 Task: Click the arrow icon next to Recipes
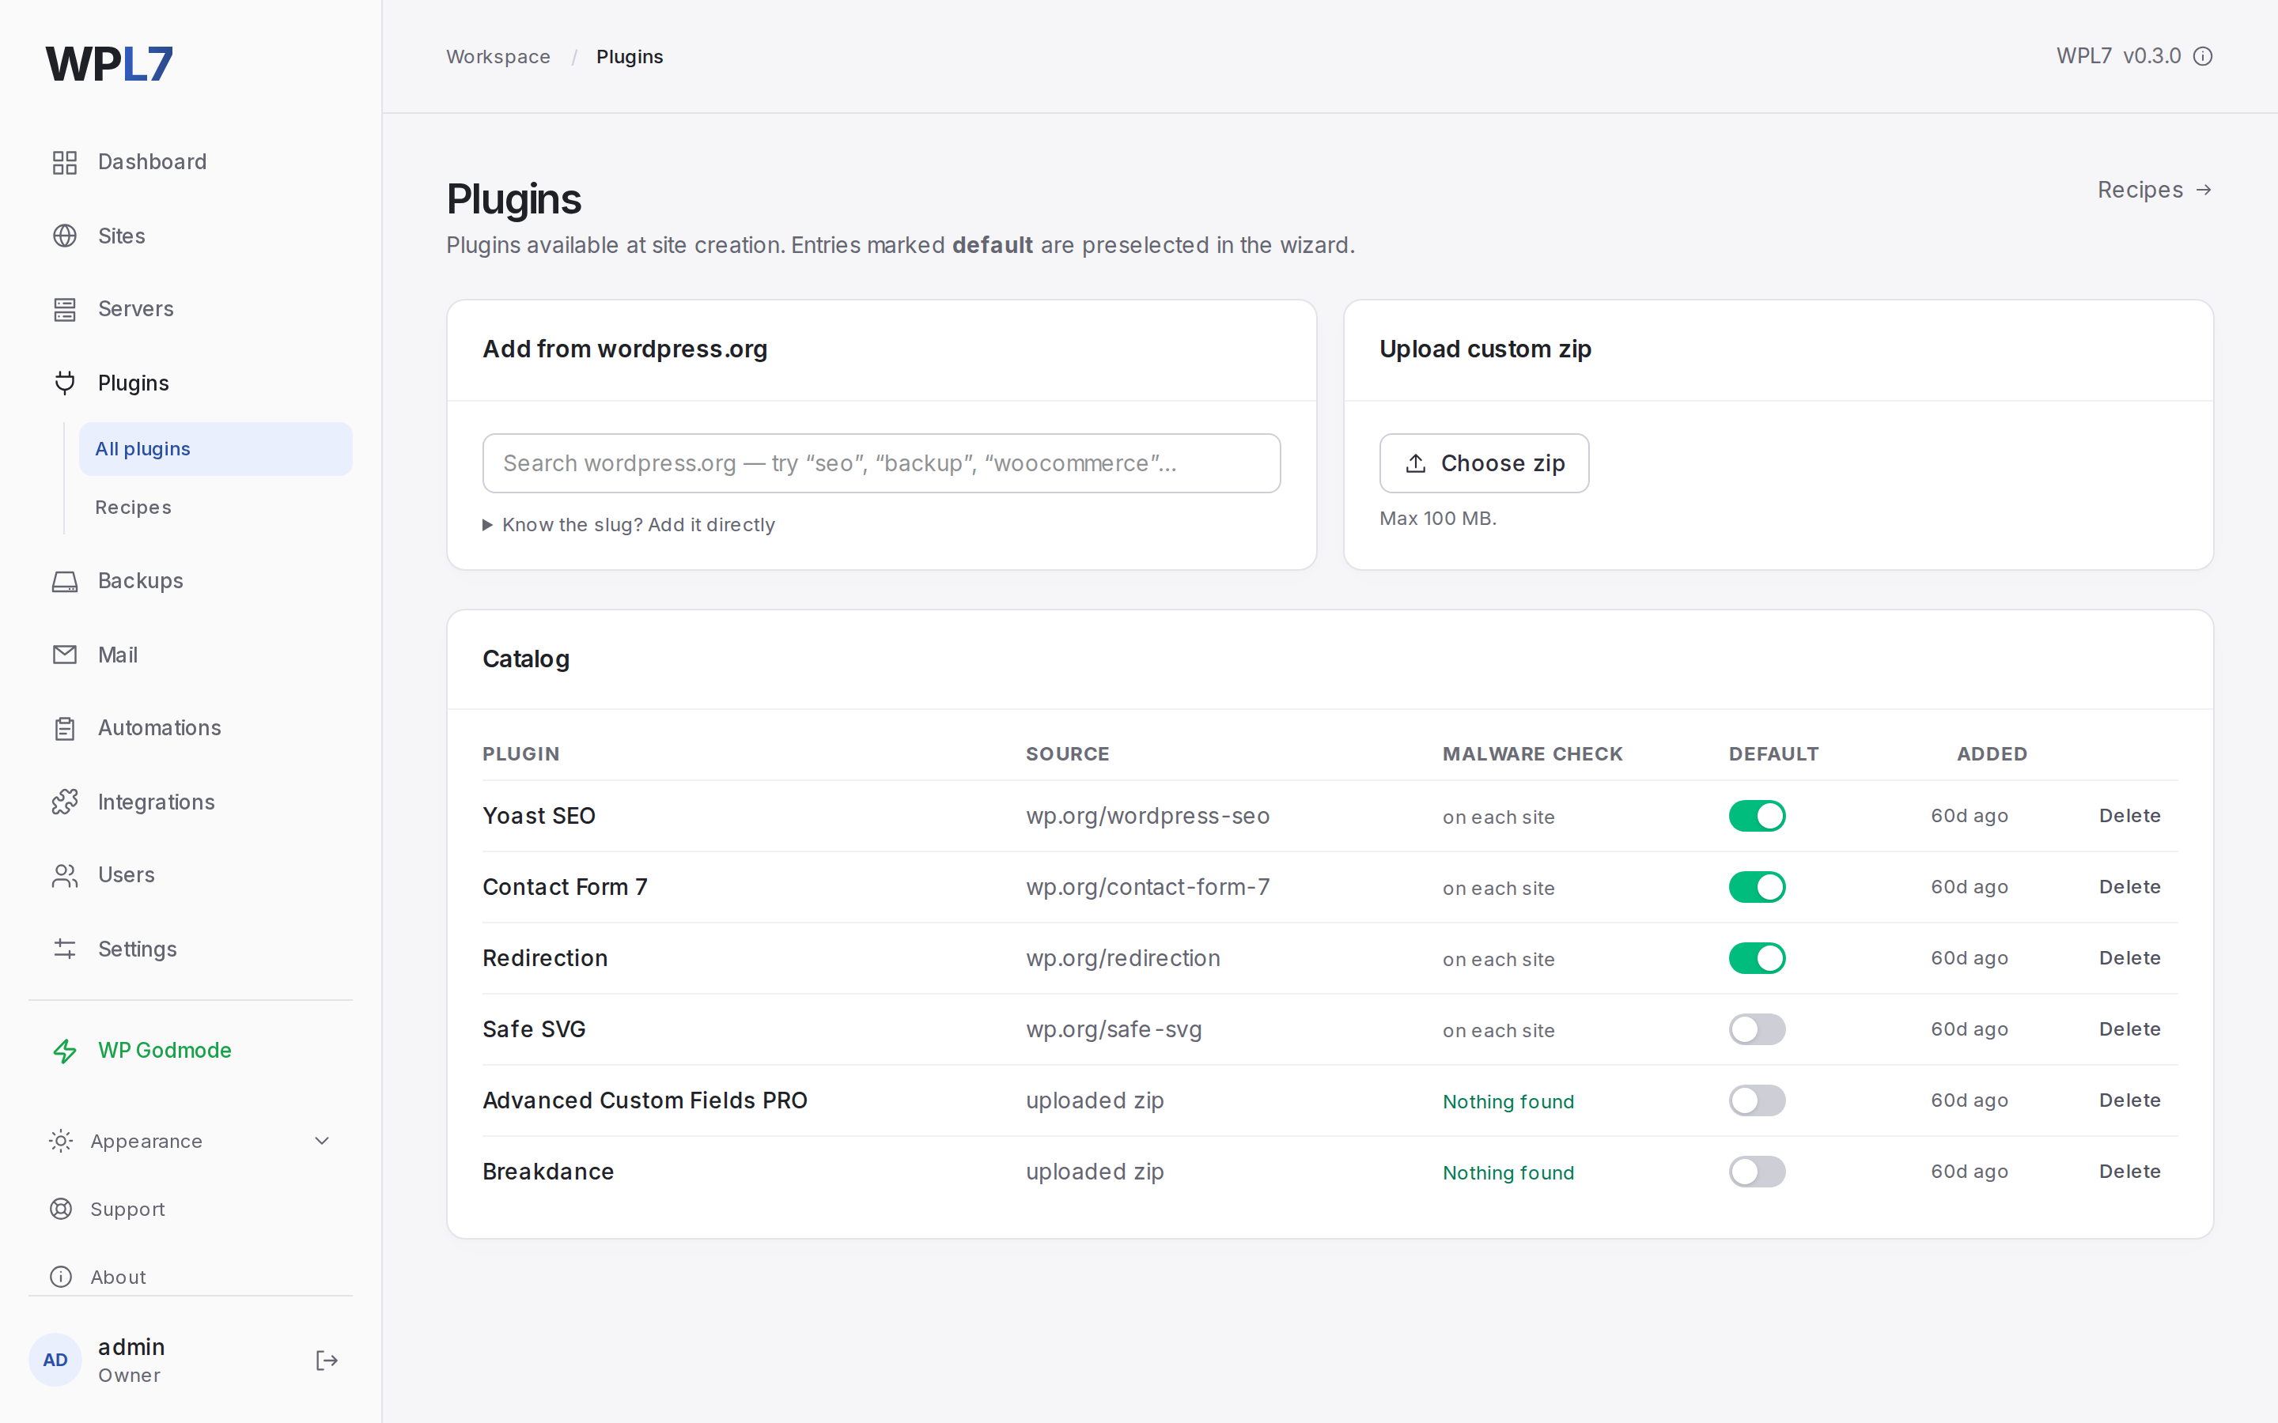pyautogui.click(x=2204, y=190)
